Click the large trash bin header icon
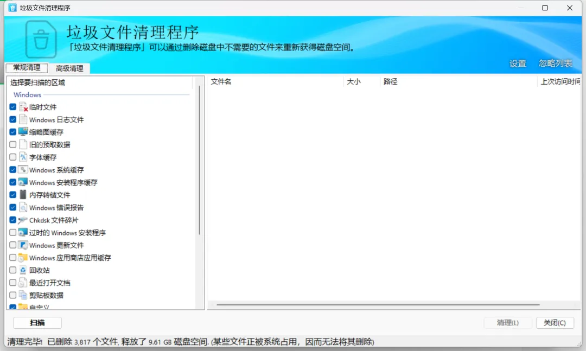586x351 pixels. 41,39
